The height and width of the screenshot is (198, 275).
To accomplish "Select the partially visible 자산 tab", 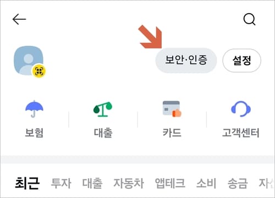I will [266, 183].
